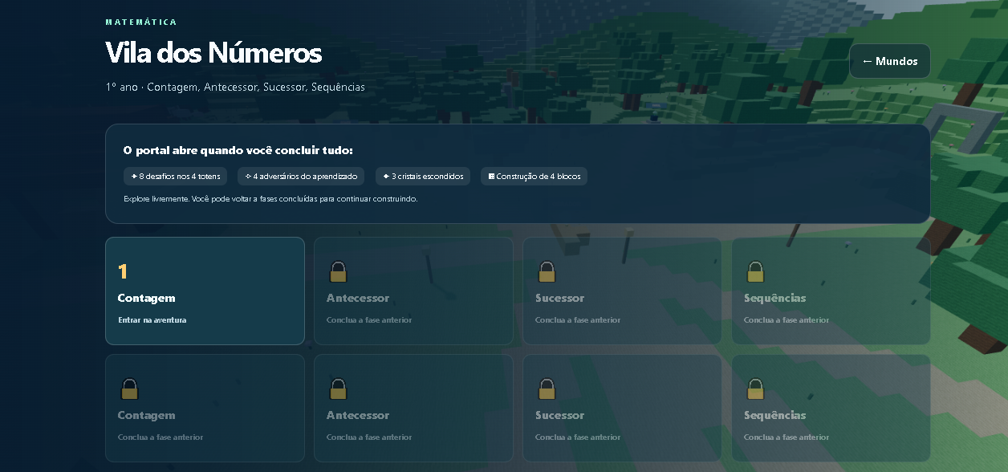Screen dimensions: 1008x472
Task: Go back using the Mundos button
Action: tap(890, 61)
